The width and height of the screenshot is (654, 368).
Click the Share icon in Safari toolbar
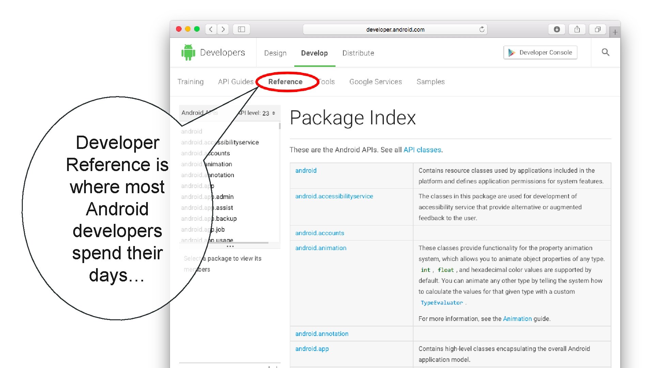click(x=577, y=29)
